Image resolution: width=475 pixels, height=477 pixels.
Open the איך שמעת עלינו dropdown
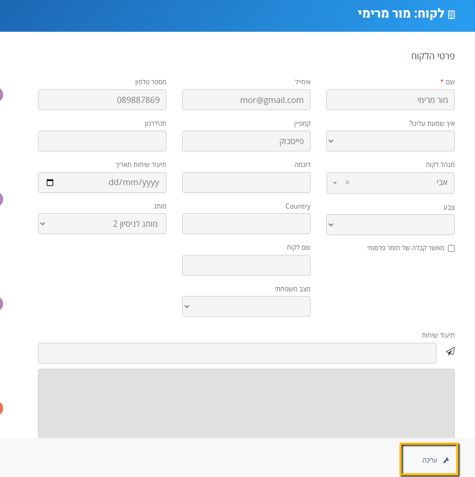pos(390,141)
